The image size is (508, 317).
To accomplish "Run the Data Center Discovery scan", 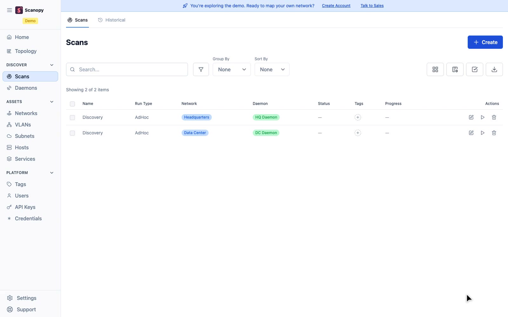I will [483, 133].
